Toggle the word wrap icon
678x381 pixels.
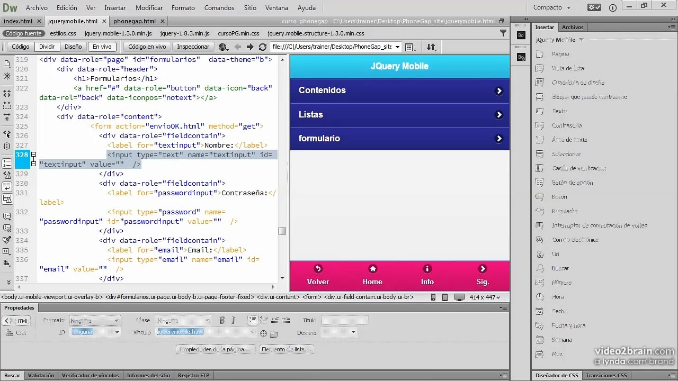pyautogui.click(x=7, y=187)
